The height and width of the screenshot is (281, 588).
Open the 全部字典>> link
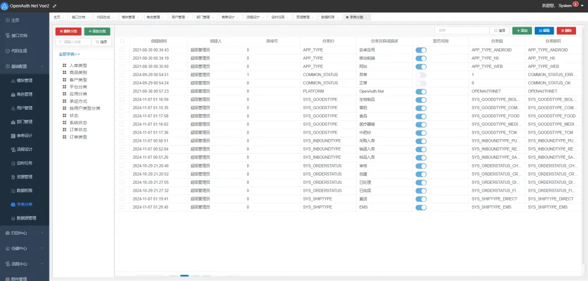coord(69,54)
